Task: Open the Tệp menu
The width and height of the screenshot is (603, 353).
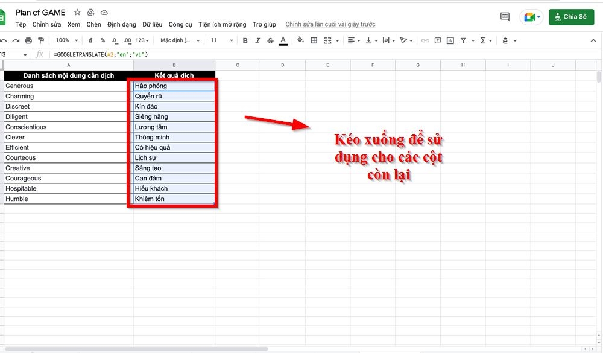Action: click(x=21, y=24)
